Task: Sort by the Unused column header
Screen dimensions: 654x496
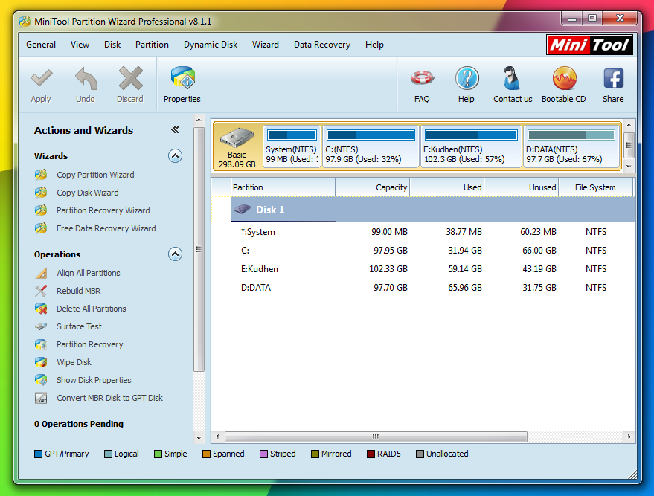Action: pos(522,187)
